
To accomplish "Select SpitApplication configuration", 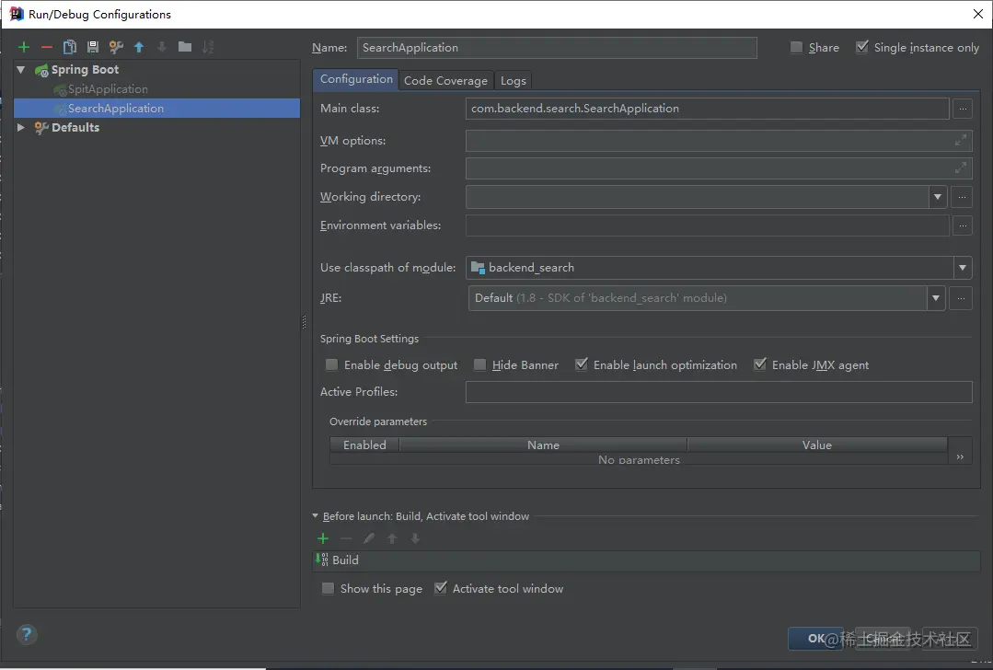I will [108, 89].
